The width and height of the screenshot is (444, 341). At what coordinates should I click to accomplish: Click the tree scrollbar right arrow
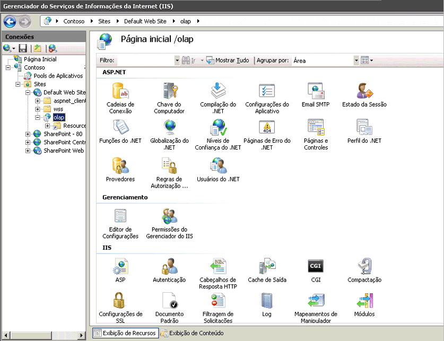pyautogui.click(x=82, y=336)
